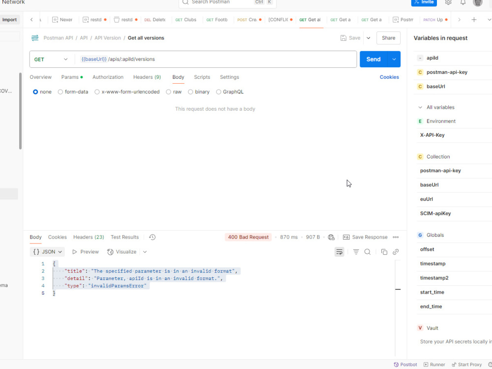The width and height of the screenshot is (492, 369).
Task: Click the Share button
Action: click(389, 38)
